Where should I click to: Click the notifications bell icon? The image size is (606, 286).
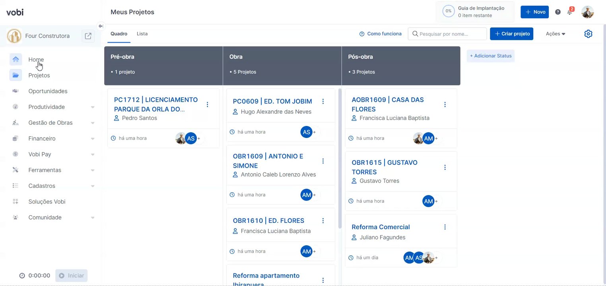[569, 12]
